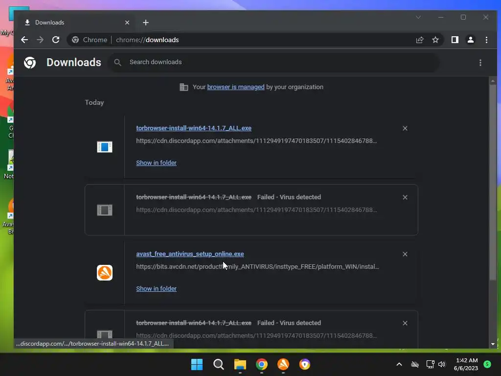Click the cdn.discordapp.com URL of first torbrowser download

click(256, 141)
